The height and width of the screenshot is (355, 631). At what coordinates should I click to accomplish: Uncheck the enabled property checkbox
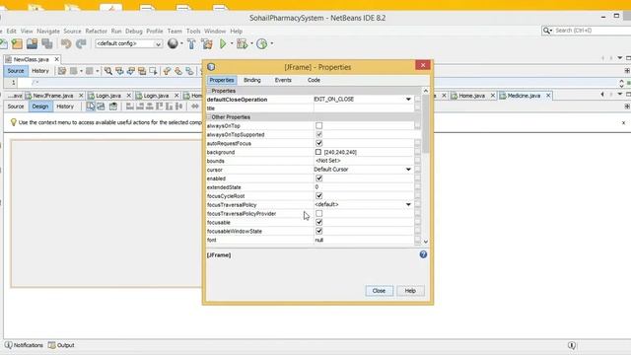319,178
